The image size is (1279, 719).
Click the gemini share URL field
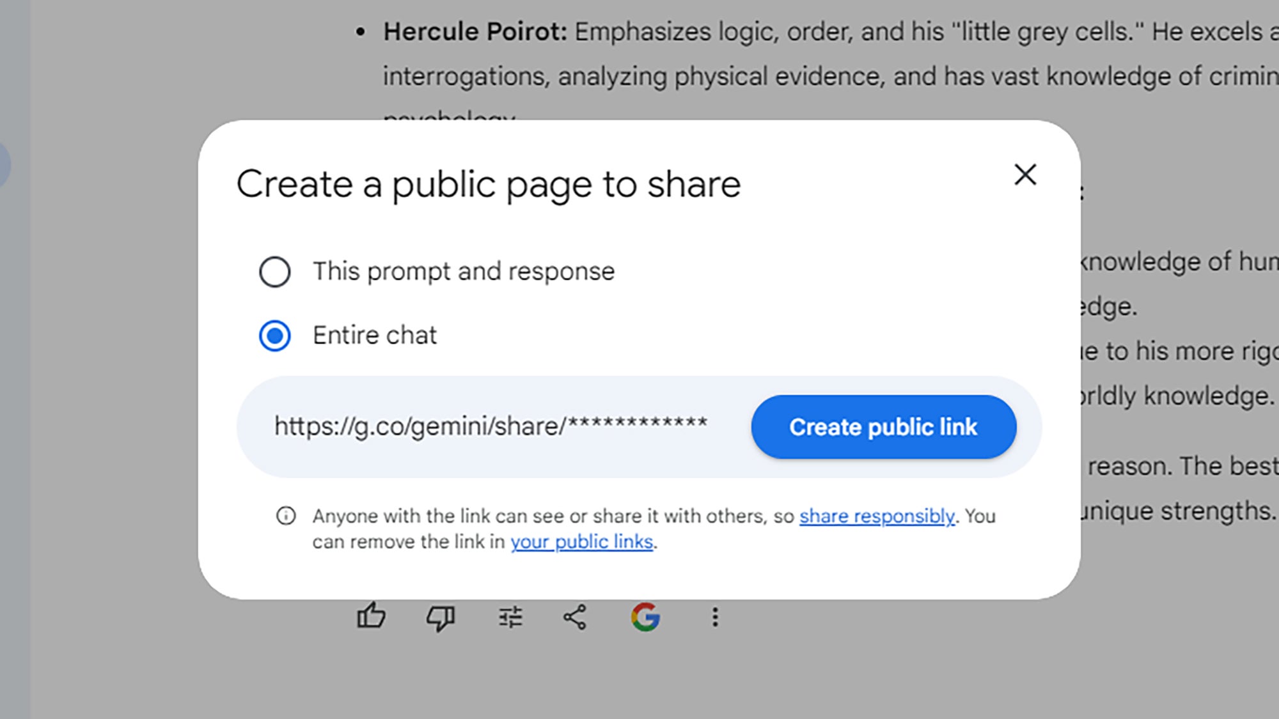pyautogui.click(x=490, y=426)
